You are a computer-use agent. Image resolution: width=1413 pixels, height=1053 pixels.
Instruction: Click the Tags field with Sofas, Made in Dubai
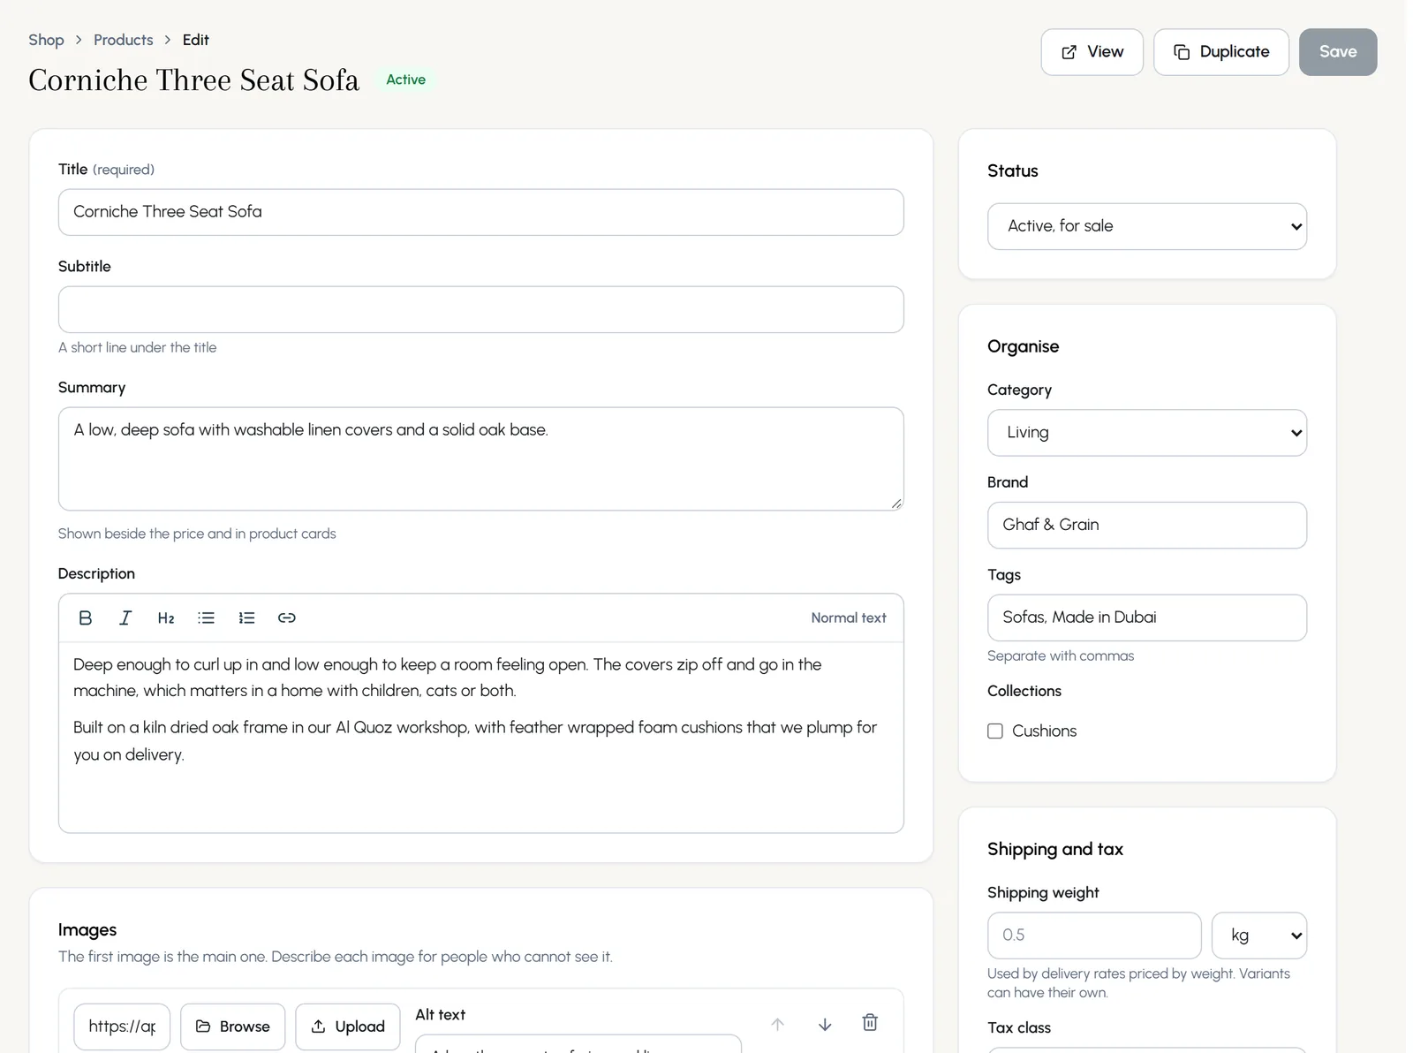(1147, 617)
